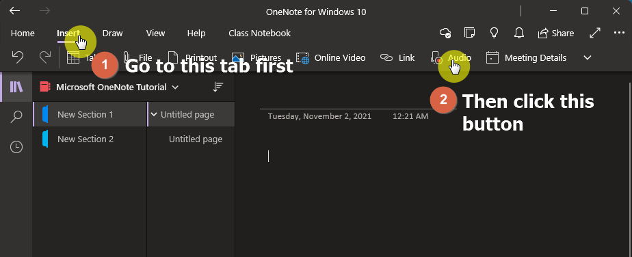Image resolution: width=632 pixels, height=257 pixels.
Task: Open notifications bell
Action: 519,33
